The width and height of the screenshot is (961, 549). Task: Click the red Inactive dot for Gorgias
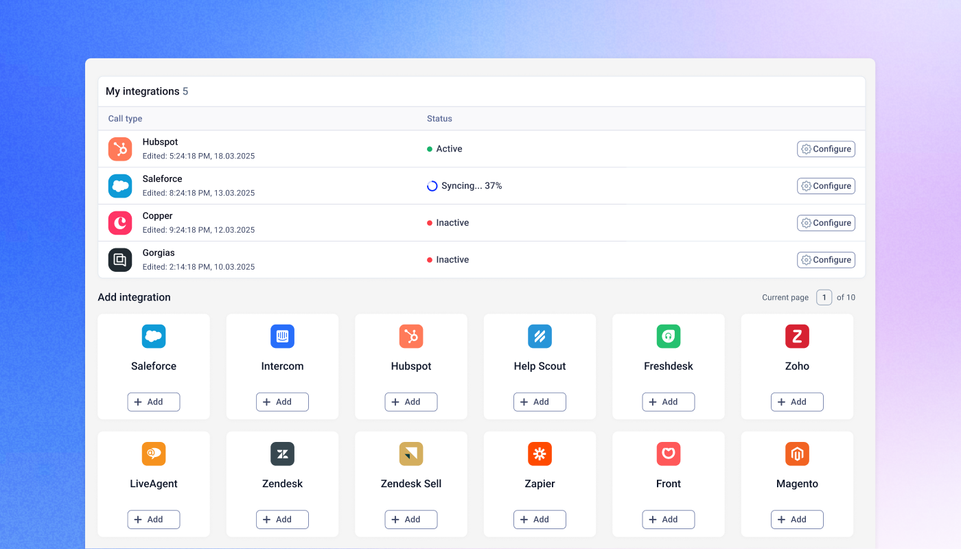[430, 260]
